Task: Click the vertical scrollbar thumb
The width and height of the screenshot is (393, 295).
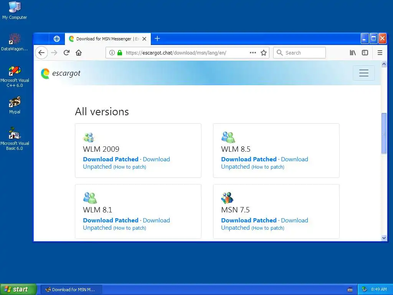Action: tap(384, 133)
